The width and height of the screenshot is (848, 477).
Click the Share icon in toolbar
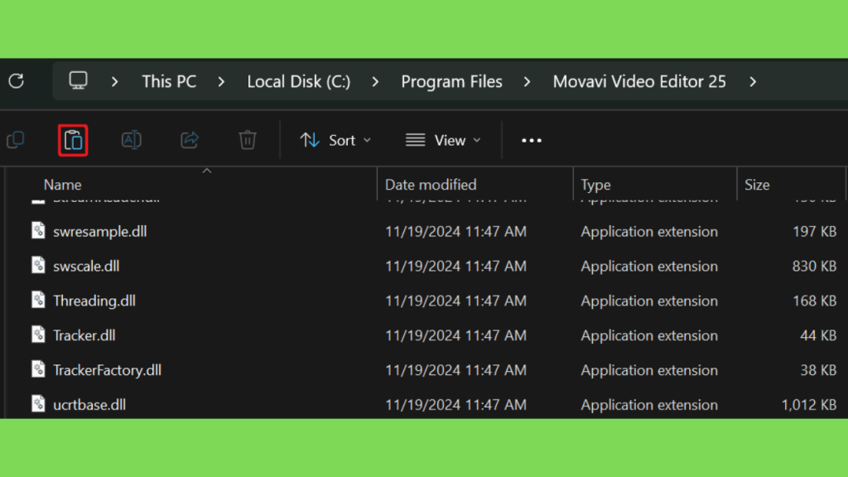click(190, 140)
